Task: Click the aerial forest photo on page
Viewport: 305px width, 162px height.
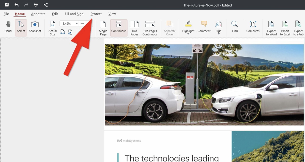Action: (x=268, y=147)
